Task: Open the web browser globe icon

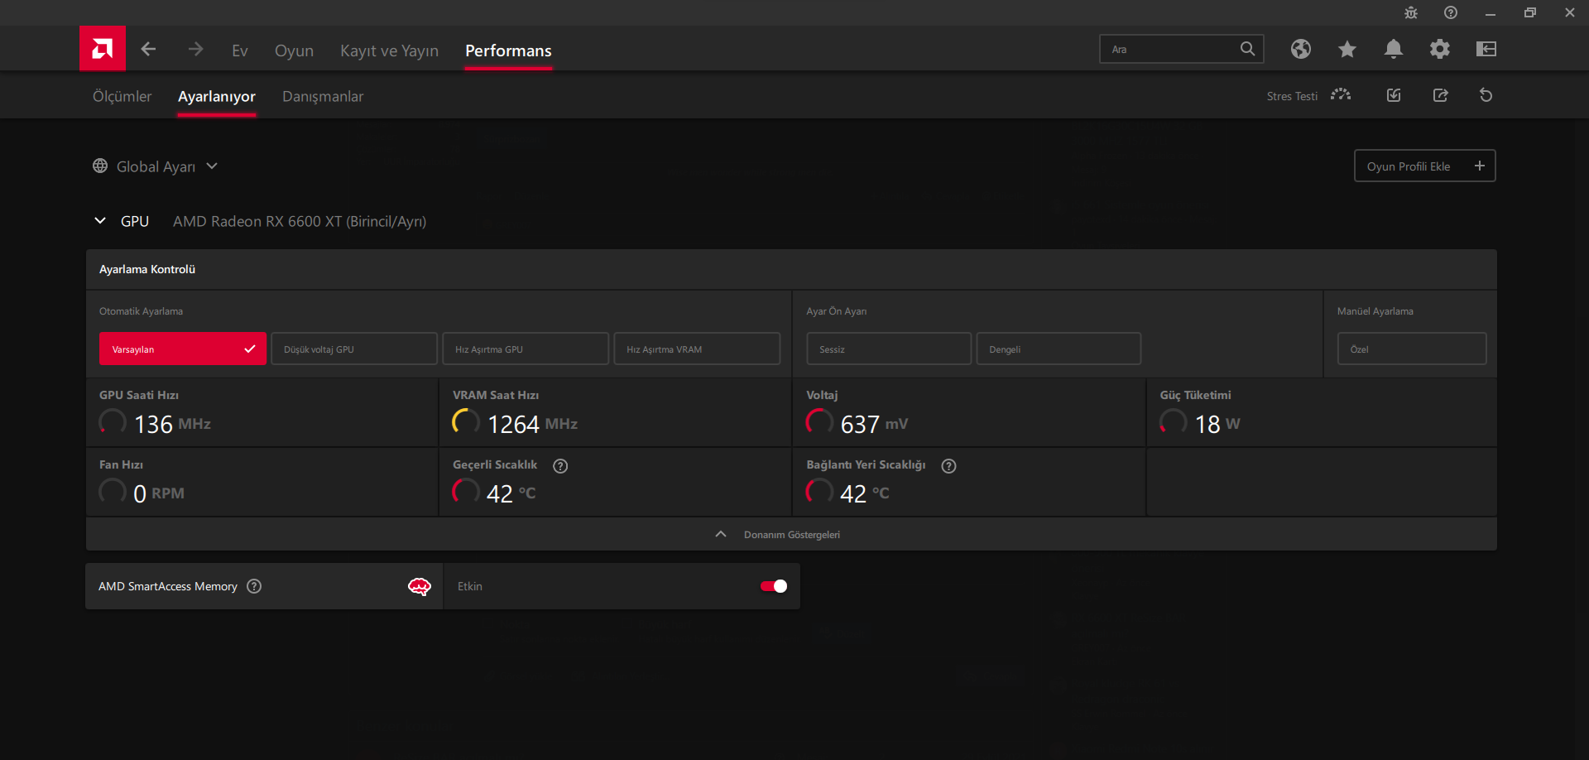Action: [1301, 49]
